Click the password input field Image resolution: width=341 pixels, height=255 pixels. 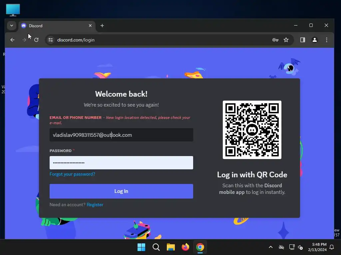(121, 163)
